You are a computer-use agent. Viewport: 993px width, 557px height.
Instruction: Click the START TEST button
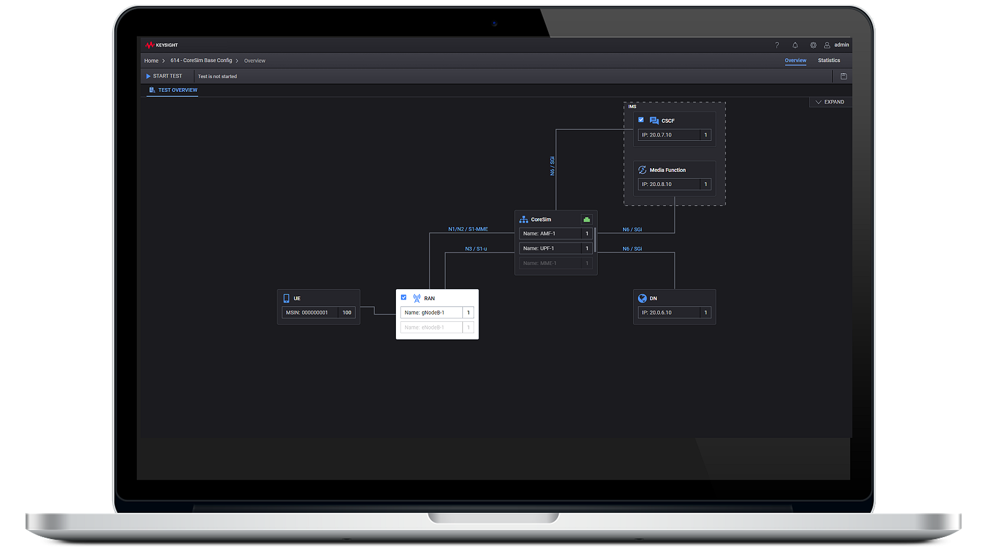click(164, 76)
